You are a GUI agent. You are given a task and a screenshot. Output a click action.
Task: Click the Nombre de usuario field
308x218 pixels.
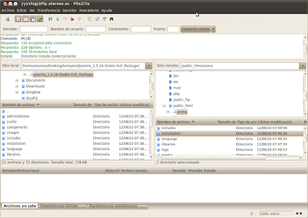point(96,29)
